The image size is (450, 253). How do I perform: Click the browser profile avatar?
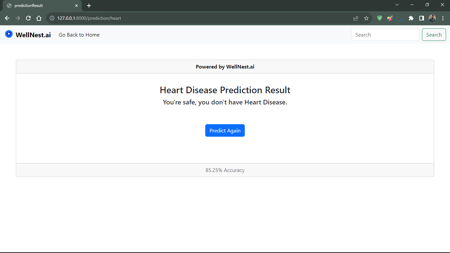432,18
